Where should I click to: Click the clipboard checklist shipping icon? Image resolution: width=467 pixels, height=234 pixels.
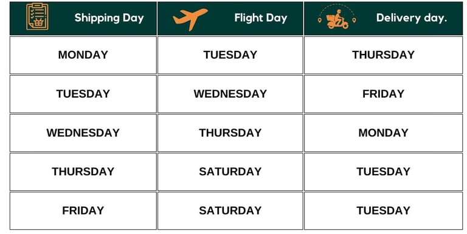(x=37, y=16)
